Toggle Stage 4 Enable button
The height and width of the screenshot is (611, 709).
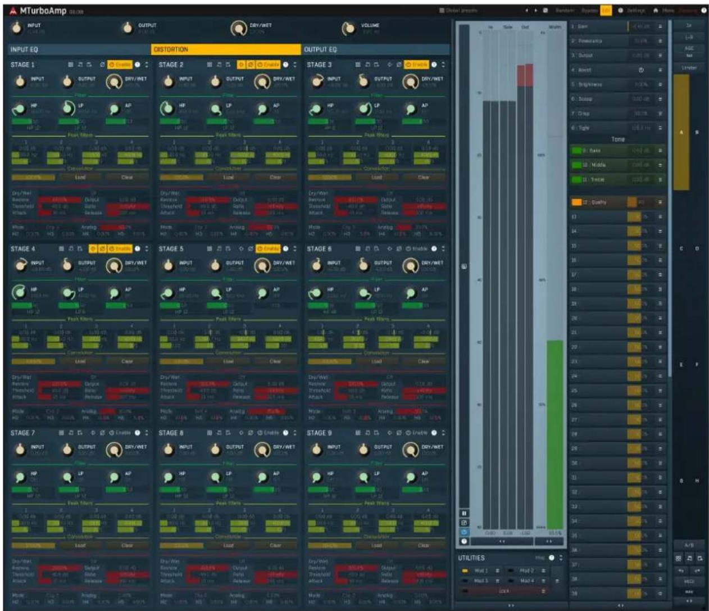click(119, 248)
